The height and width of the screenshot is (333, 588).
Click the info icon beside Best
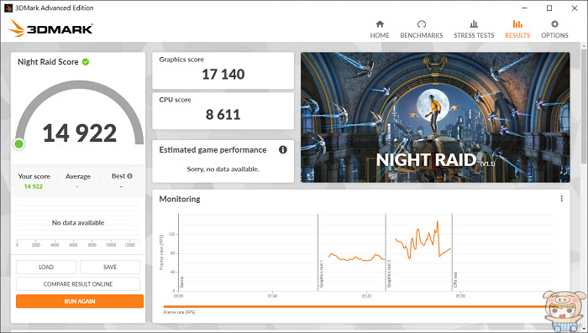click(129, 176)
